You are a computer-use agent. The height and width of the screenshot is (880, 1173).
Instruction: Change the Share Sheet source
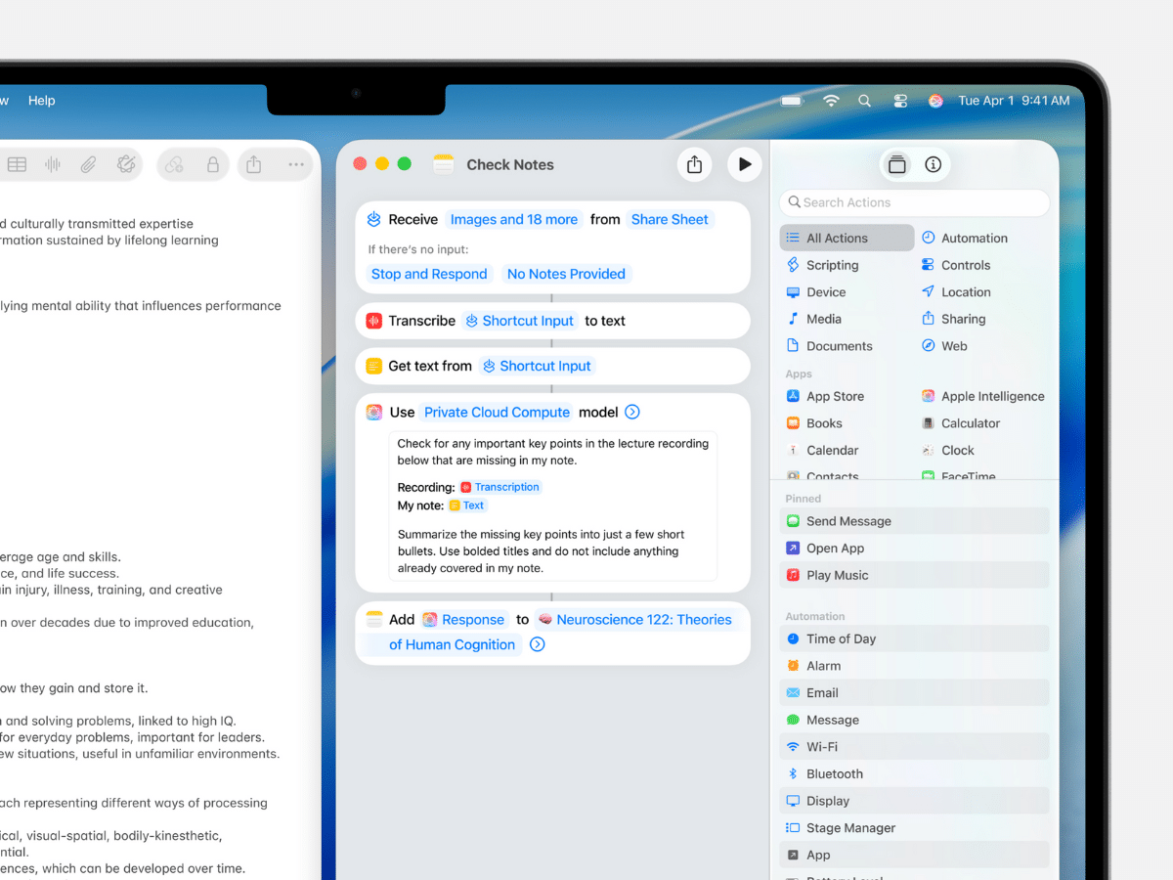tap(670, 219)
